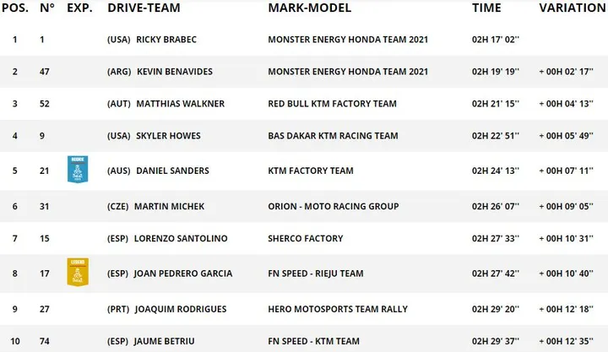Screen dimensions: 608x352
Task: Click Joaquim Rodrigues rider name
Action: [x=181, y=309]
